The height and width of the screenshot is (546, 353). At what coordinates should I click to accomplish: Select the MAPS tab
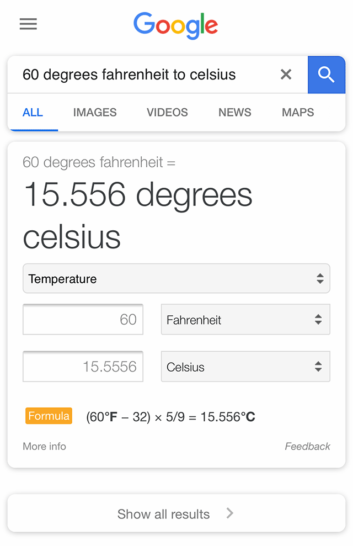[298, 113]
